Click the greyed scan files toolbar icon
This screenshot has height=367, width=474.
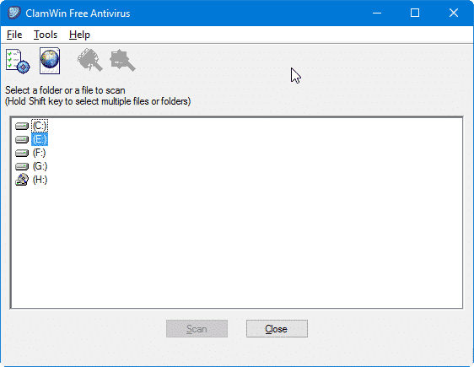(x=122, y=60)
